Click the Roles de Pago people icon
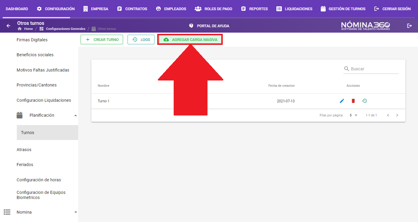The image size is (418, 222). point(198,9)
